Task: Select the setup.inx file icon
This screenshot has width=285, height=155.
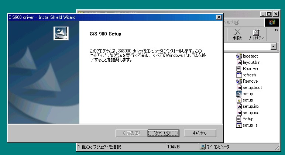Action: [239, 106]
